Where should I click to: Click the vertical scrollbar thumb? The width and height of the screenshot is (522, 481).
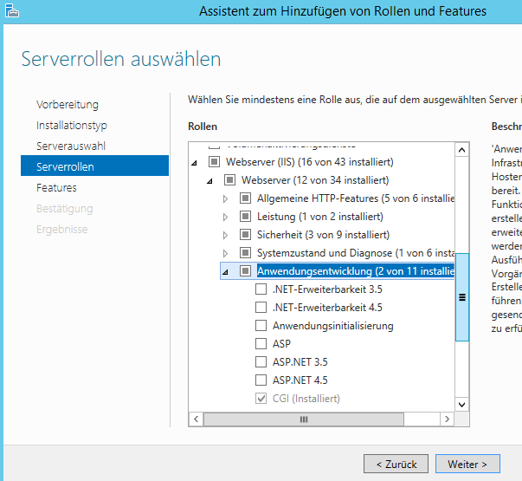click(461, 297)
